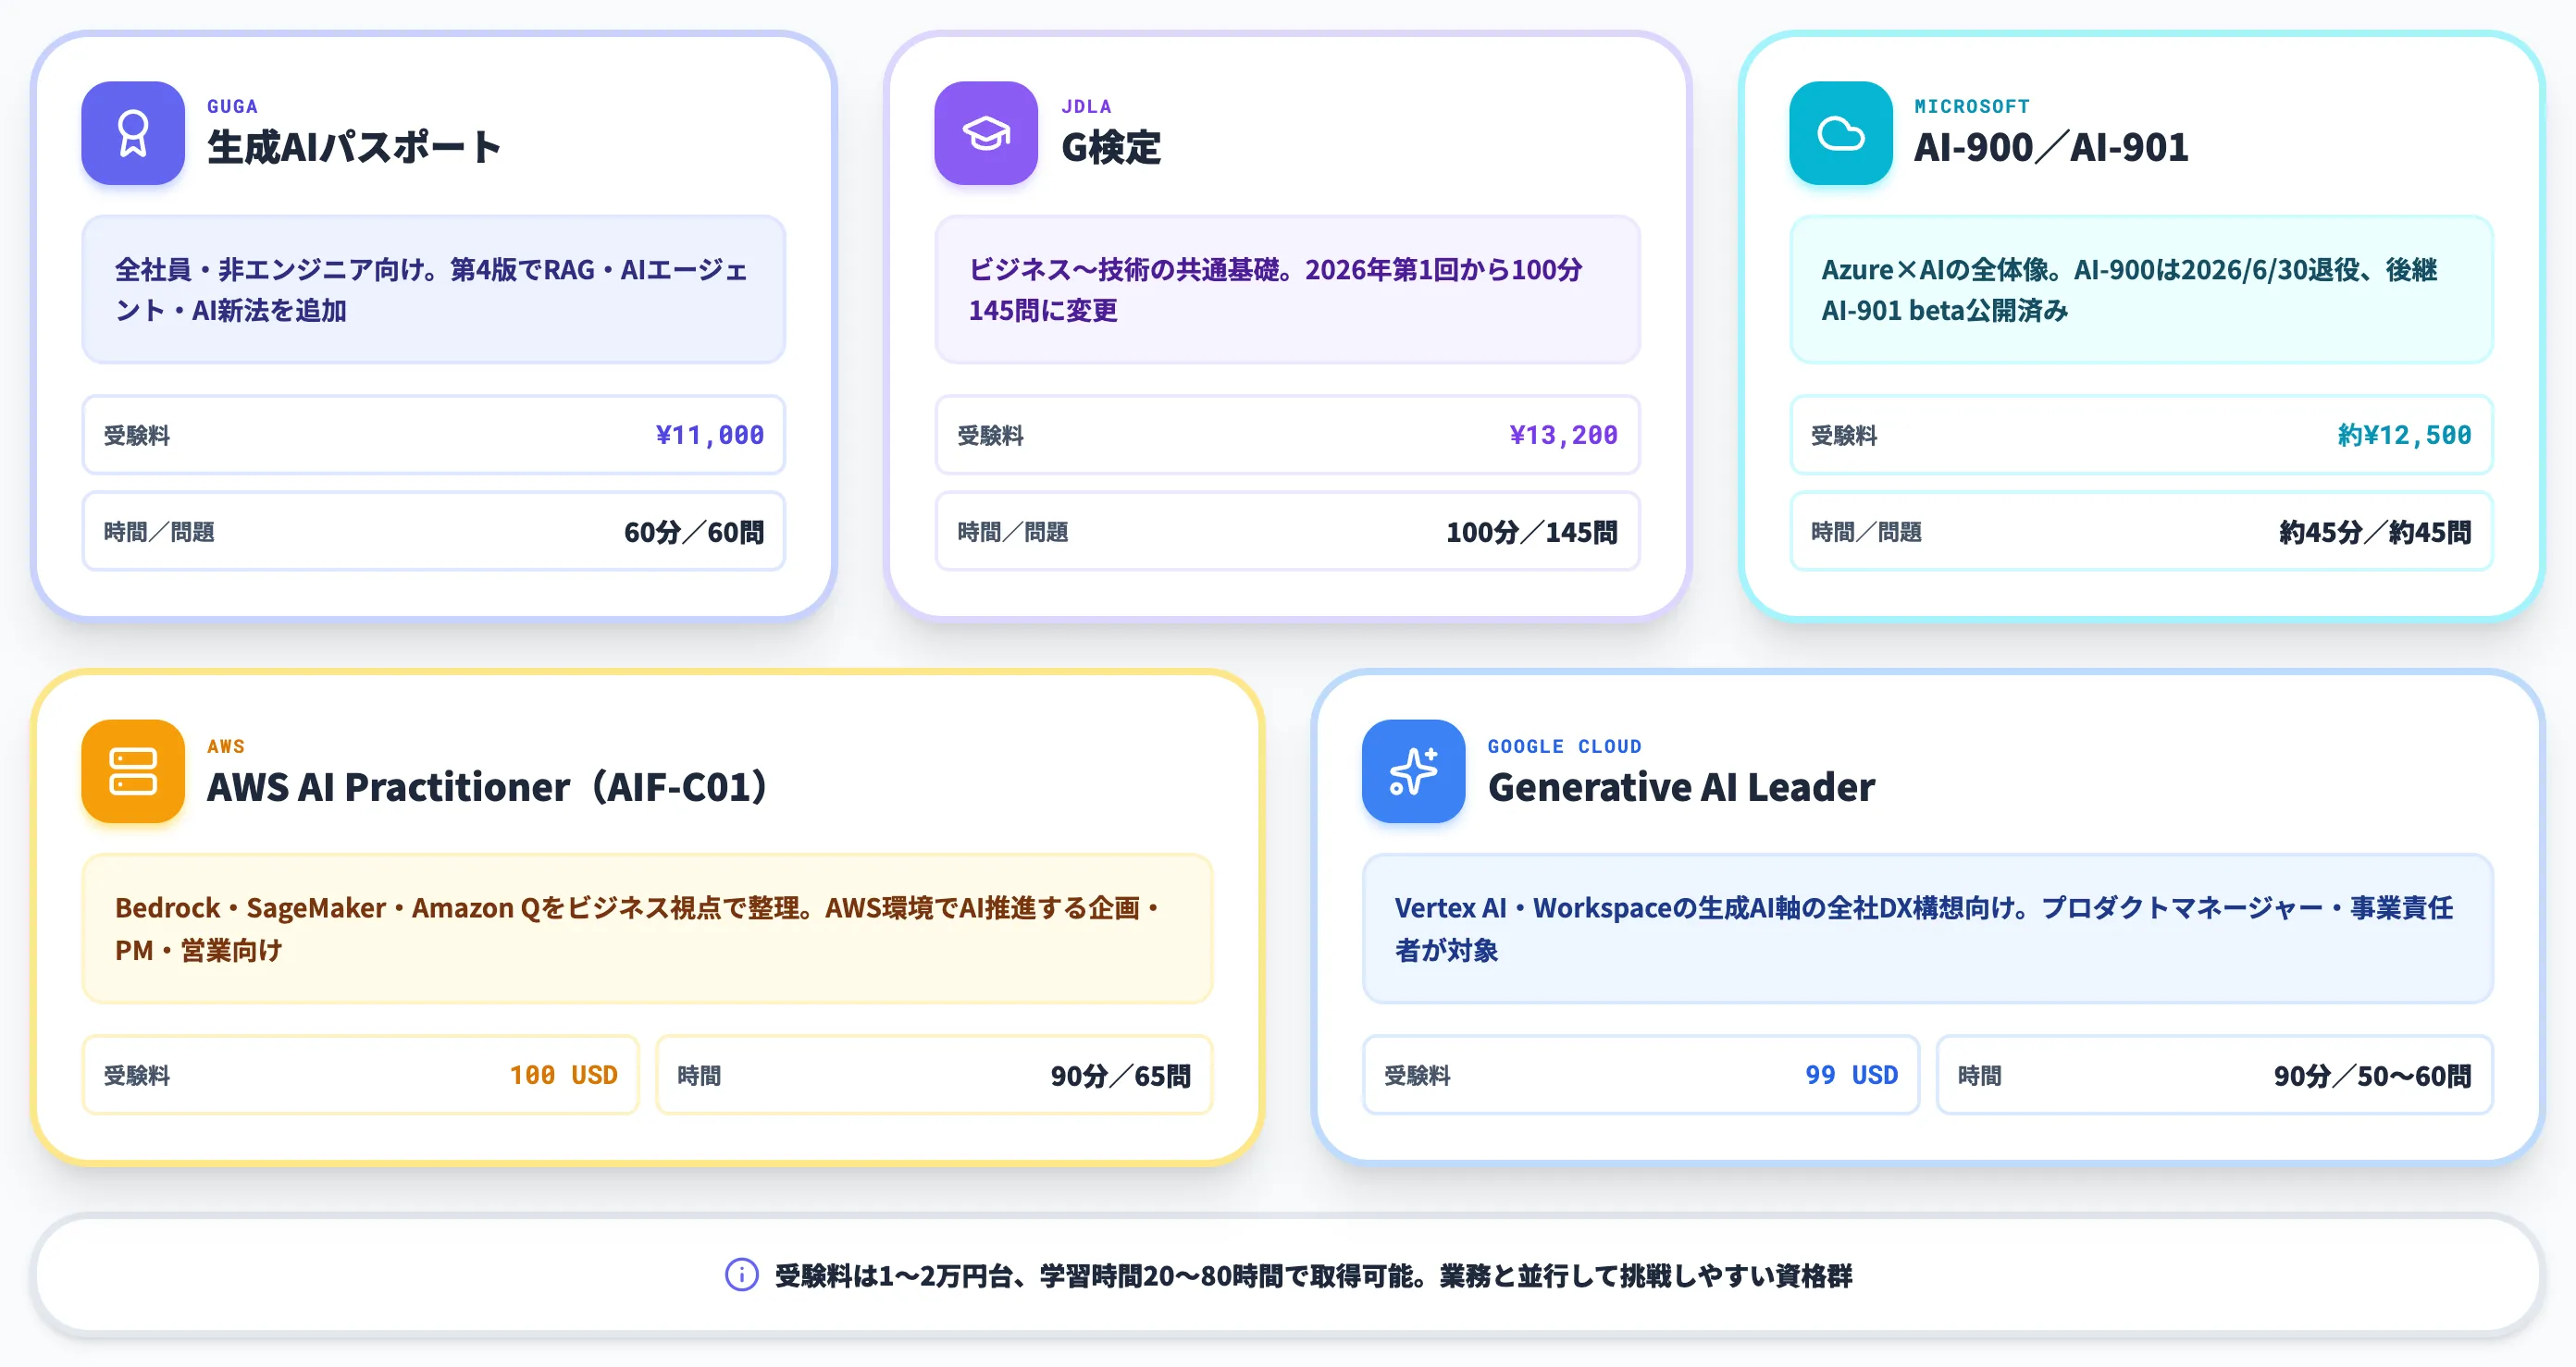
Task: Click the orange server icon for AWS AI Practitioner
Action: (133, 771)
